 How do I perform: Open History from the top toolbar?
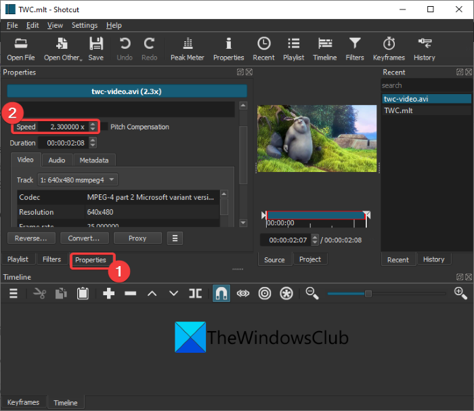[x=425, y=49]
